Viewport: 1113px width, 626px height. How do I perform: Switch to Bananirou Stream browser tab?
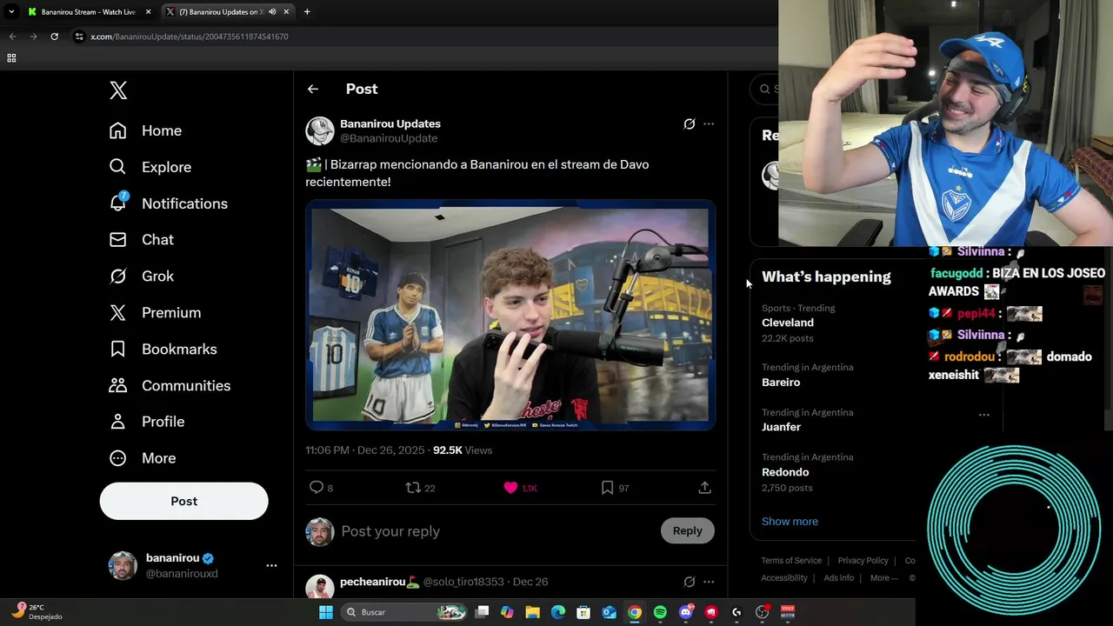tap(88, 12)
